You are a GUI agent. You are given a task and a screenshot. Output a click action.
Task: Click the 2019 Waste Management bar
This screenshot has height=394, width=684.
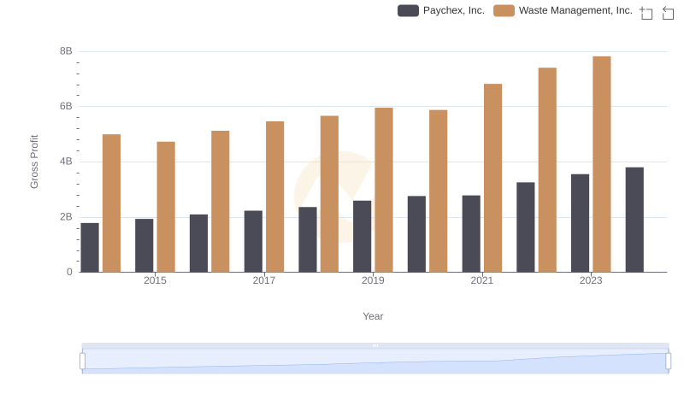[x=384, y=190]
